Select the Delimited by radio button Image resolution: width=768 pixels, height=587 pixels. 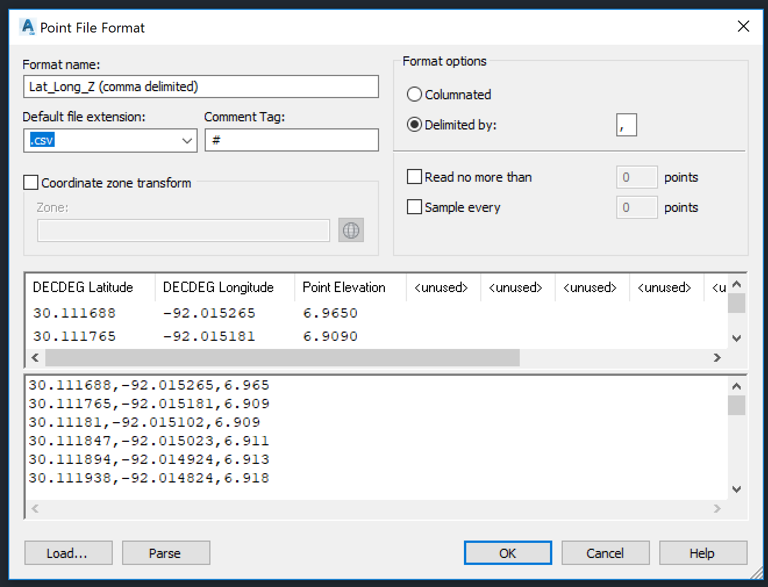click(x=414, y=124)
